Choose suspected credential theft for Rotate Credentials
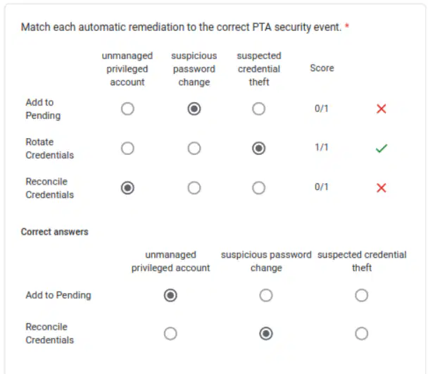The image size is (428, 374). [x=259, y=149]
